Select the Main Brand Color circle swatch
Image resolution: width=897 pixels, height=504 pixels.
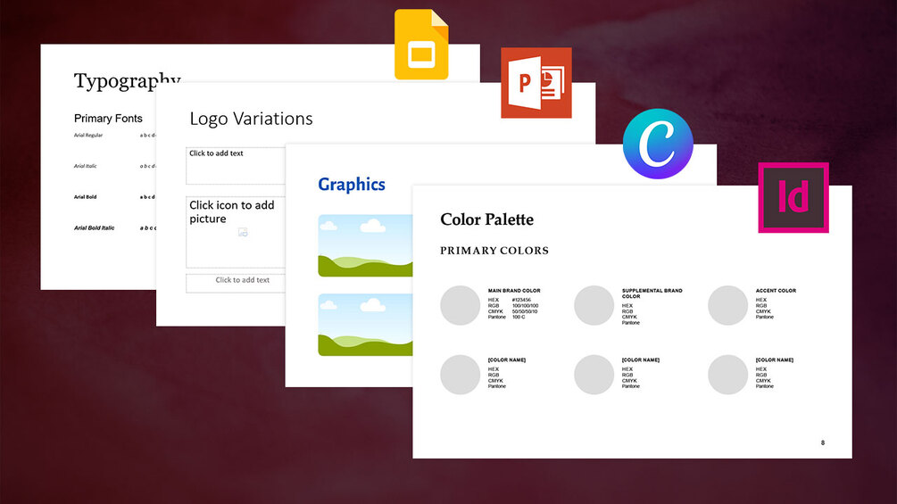(460, 305)
